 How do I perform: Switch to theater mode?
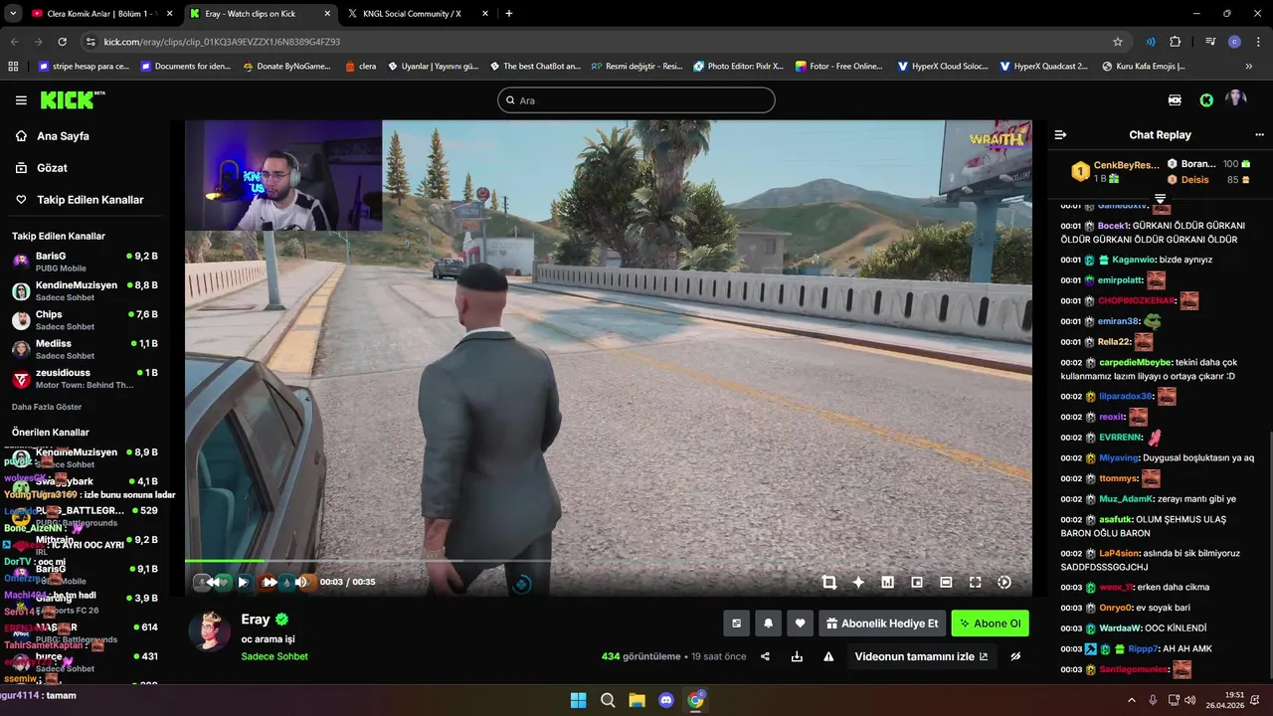point(946,583)
